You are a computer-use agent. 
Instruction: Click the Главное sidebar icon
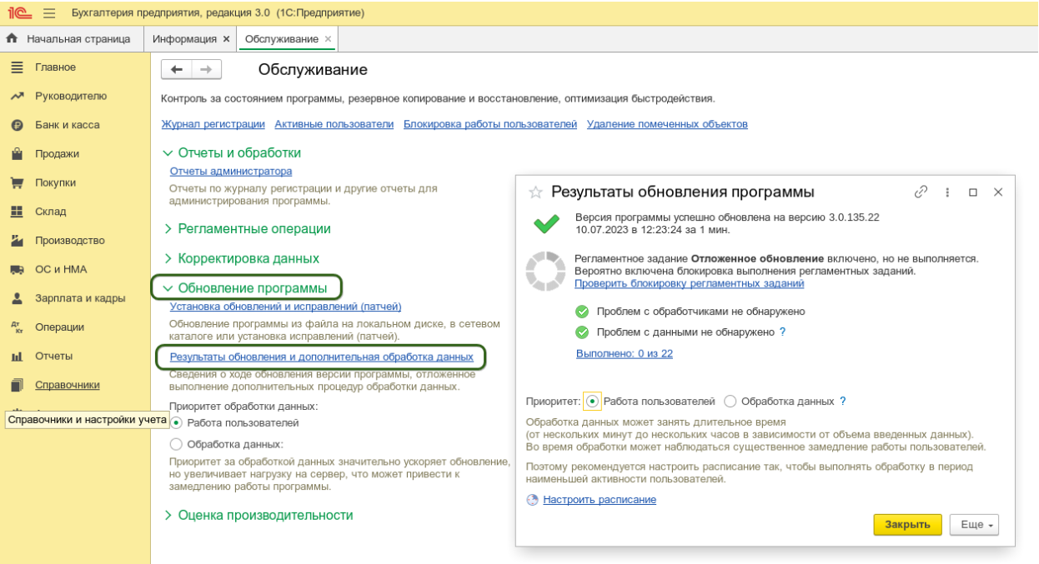pyautogui.click(x=17, y=67)
